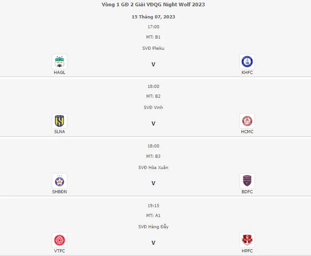
Task: Click the KHFC team logo
Action: tap(247, 61)
